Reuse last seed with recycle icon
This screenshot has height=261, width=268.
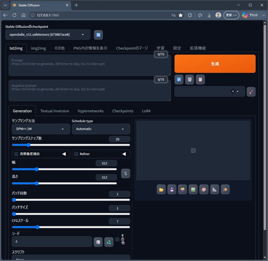[x=109, y=242]
